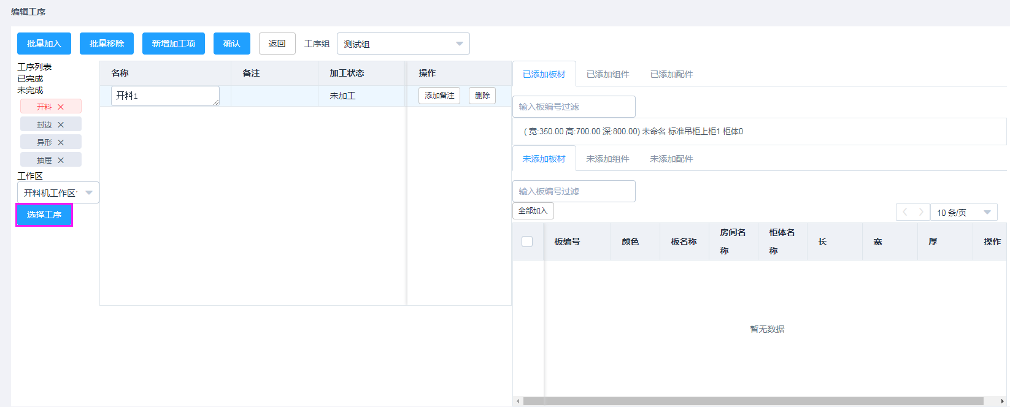Go to next page arrow in pagination

(920, 212)
